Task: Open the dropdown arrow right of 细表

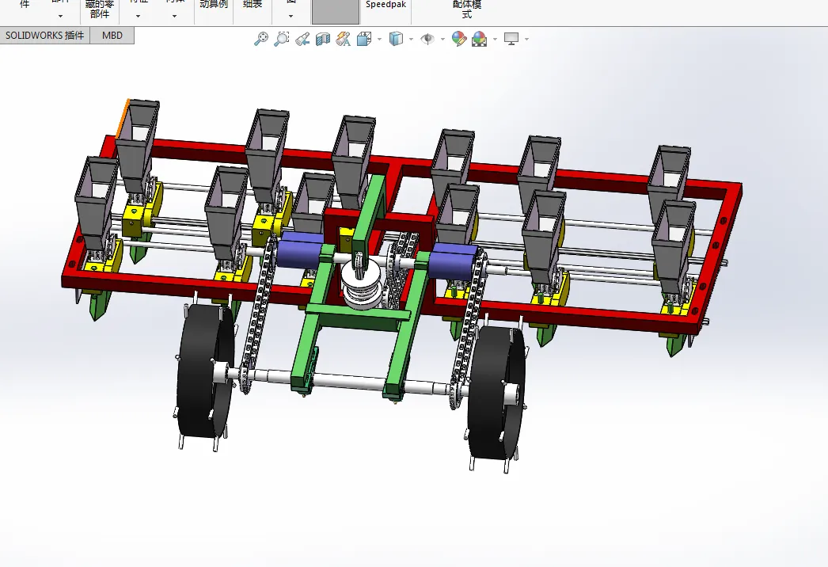Action: coord(291,16)
